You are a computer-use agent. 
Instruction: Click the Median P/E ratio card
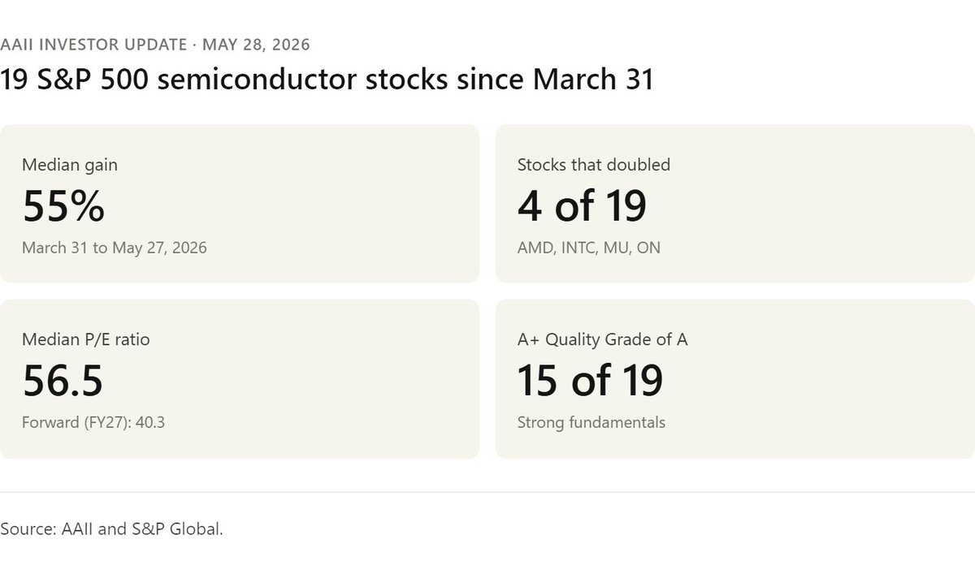tap(240, 379)
